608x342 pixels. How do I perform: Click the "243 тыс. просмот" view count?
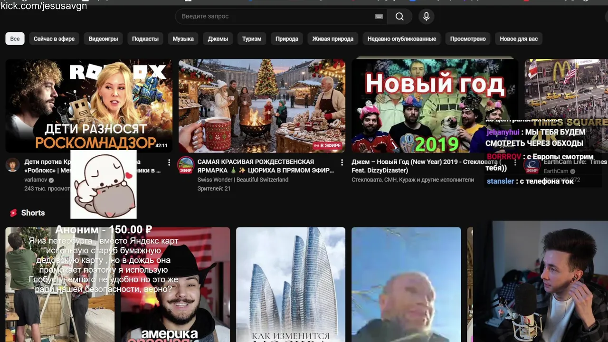(x=47, y=189)
